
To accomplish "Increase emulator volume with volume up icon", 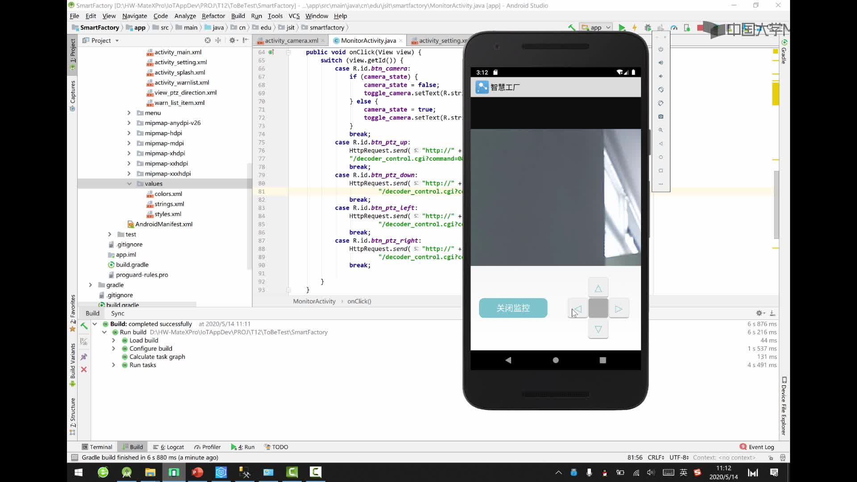I will [661, 62].
